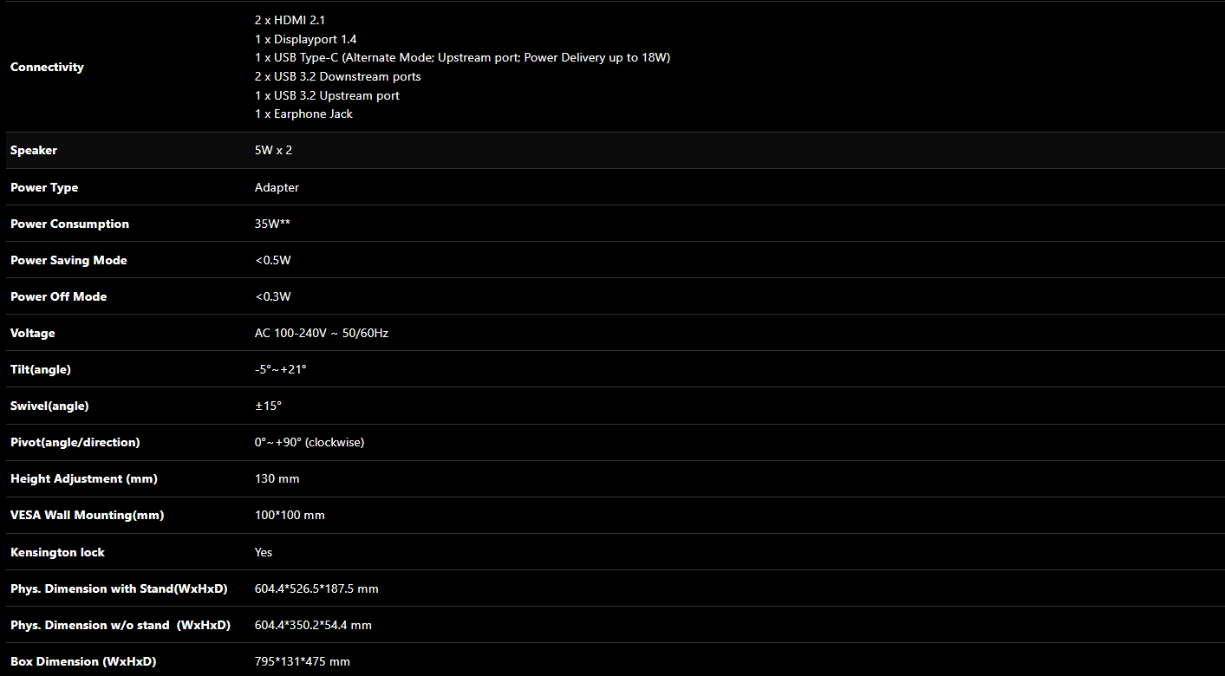Click the '1 x Displayport 1.4' line
Image resolution: width=1225 pixels, height=676 pixels.
click(x=305, y=39)
